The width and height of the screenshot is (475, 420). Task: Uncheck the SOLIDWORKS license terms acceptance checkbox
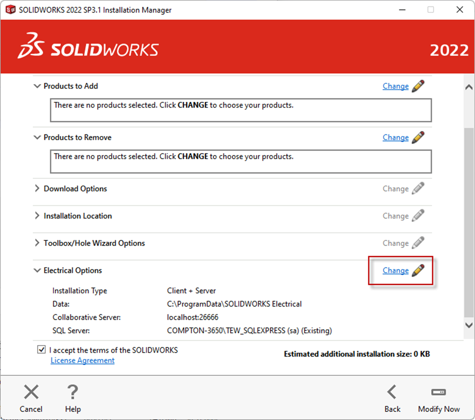click(x=41, y=349)
